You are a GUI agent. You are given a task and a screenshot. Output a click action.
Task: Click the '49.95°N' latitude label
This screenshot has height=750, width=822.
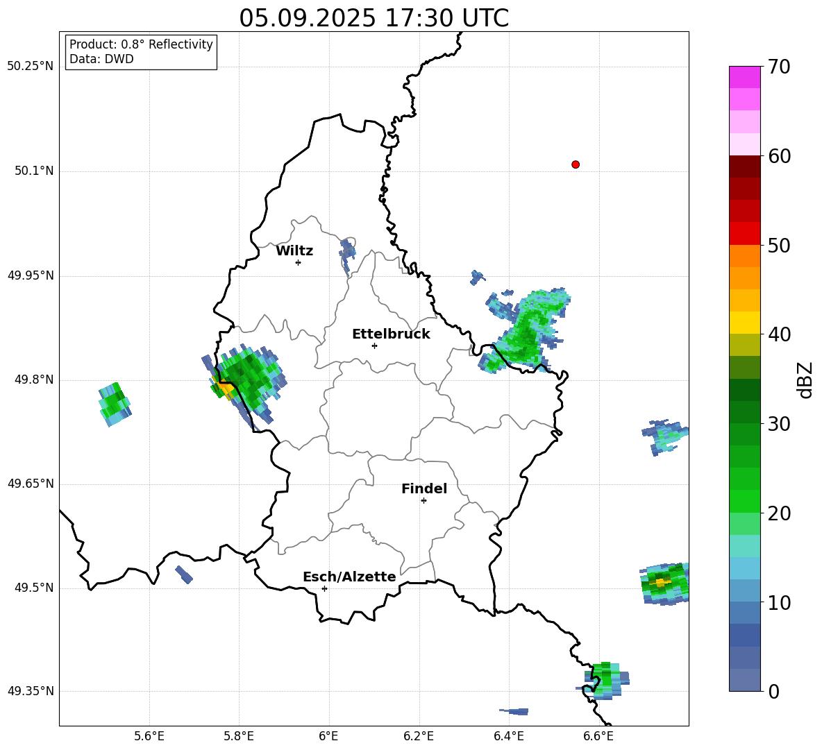(31, 275)
